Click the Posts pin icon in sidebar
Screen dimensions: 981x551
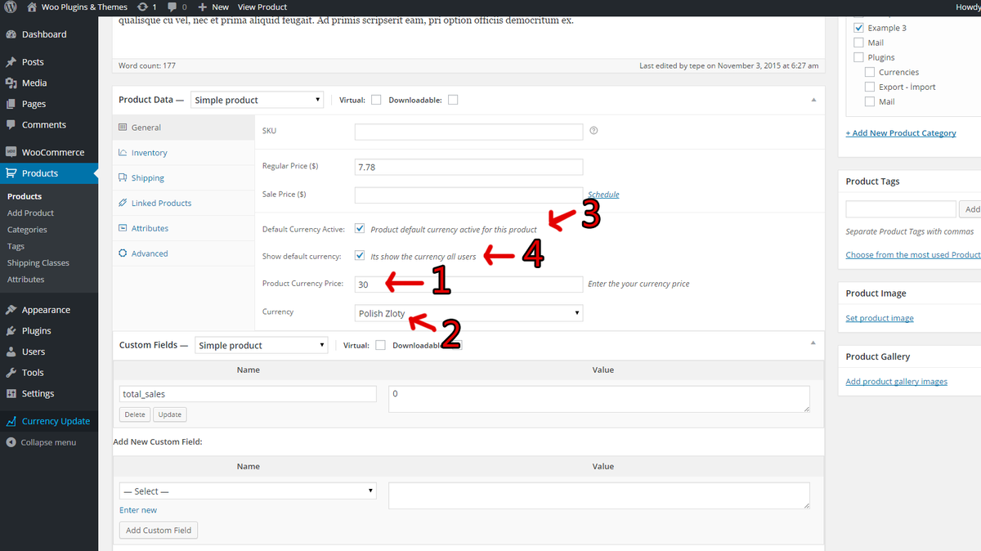(11, 62)
